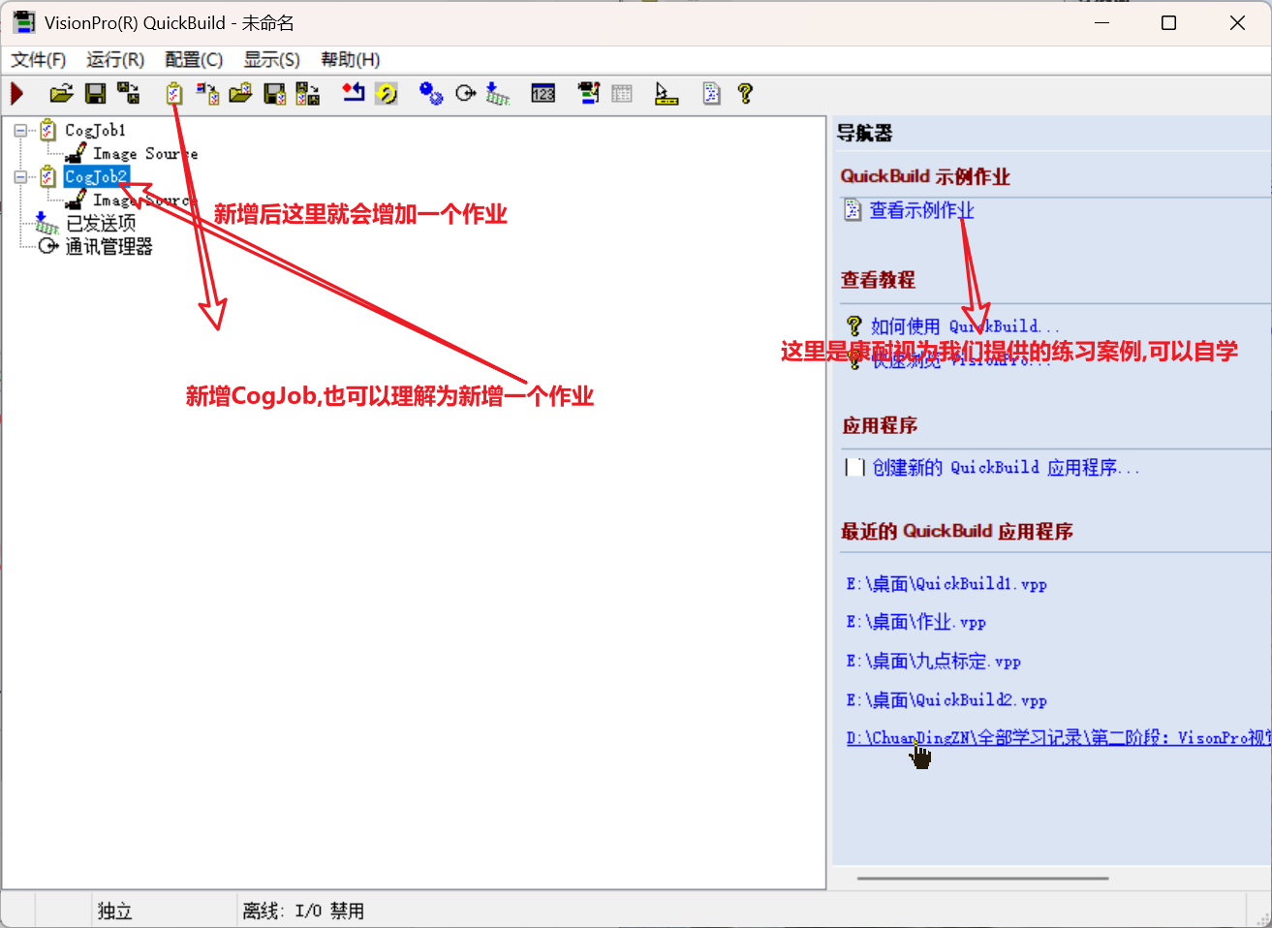
Task: Click the navigator panel horizontal scrollbar
Action: [x=982, y=879]
